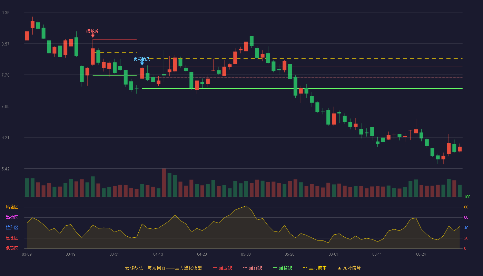Viewport: 483px width, 276px height.
Task: Click the red arrow under 假龙吟 signal
Action: click(92, 36)
